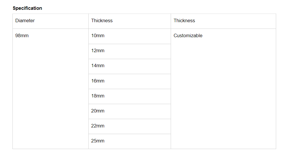This screenshot has height=158, width=290.
Task: Pick the 12mm thickness cell
Action: coord(98,51)
